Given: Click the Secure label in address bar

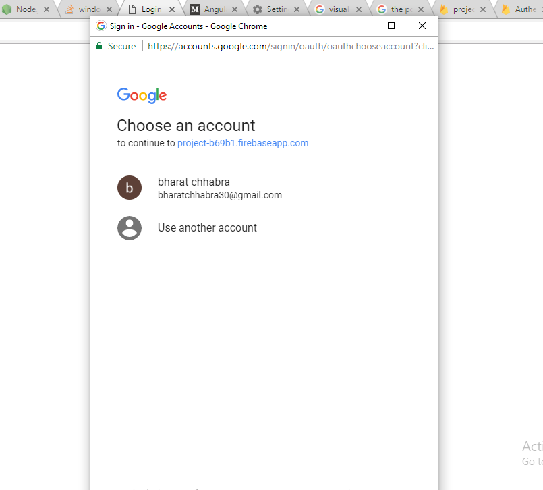Looking at the screenshot, I should click(121, 46).
